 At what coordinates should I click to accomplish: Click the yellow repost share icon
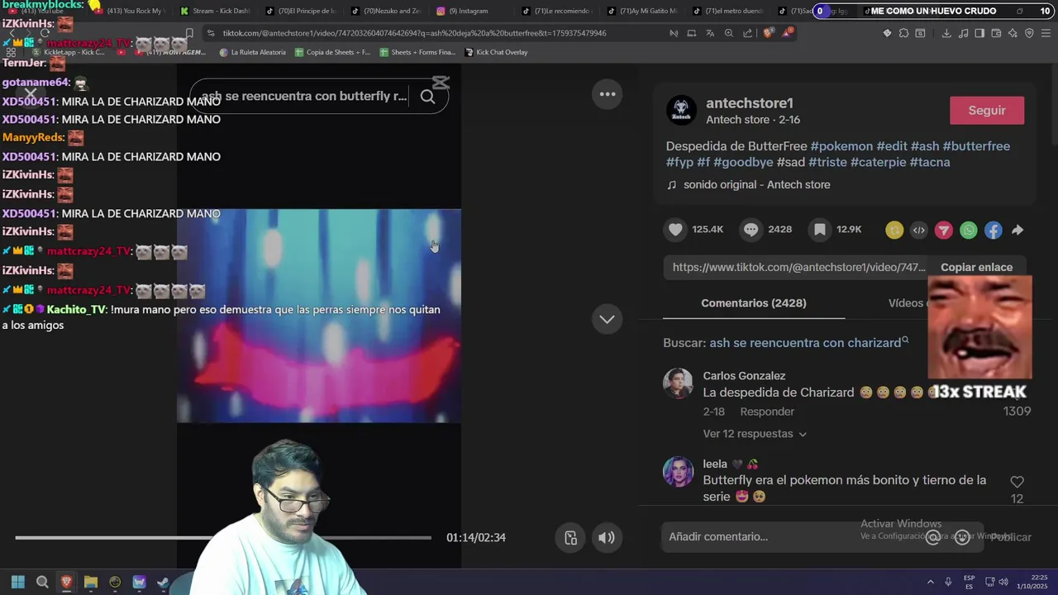(894, 231)
